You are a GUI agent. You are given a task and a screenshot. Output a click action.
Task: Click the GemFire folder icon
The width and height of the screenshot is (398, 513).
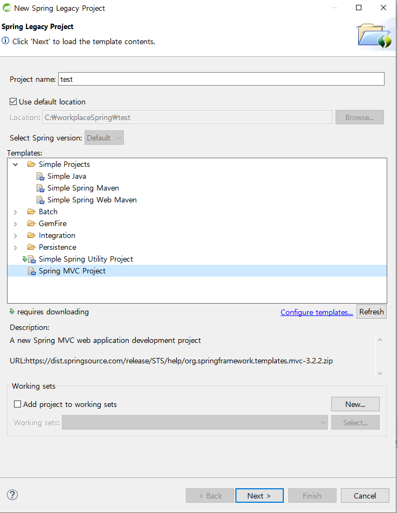[31, 223]
